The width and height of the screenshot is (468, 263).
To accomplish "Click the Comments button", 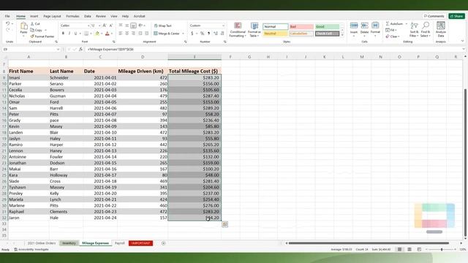I will [x=434, y=16].
